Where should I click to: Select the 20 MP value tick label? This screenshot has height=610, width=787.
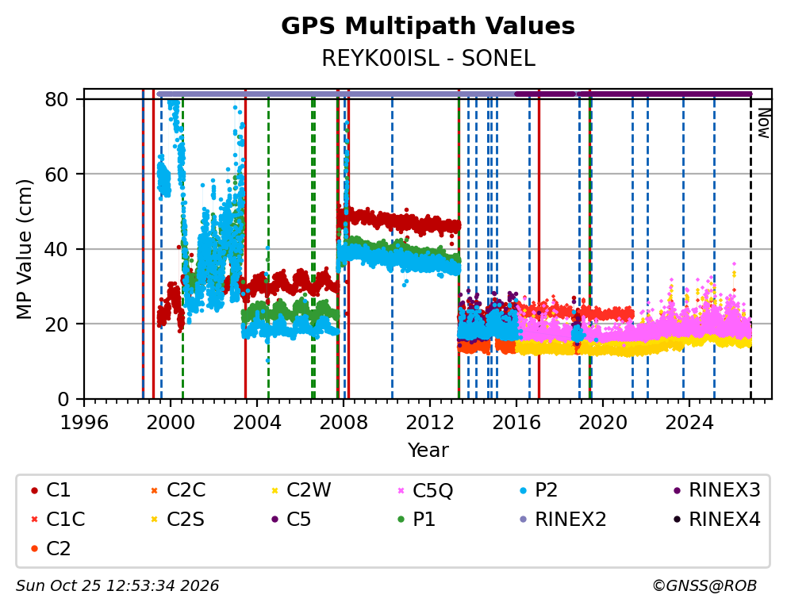[56, 324]
